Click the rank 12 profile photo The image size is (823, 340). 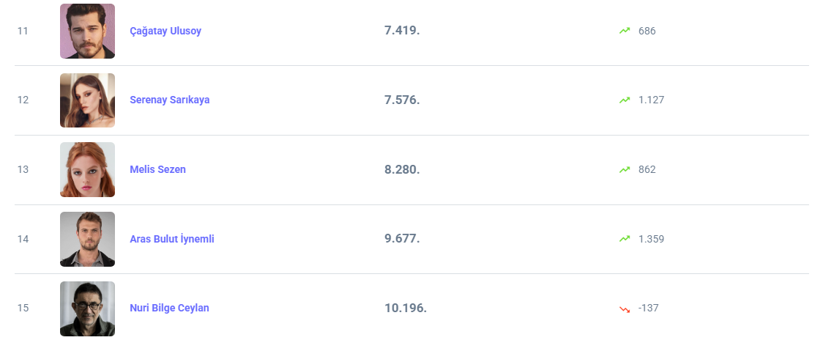87,100
